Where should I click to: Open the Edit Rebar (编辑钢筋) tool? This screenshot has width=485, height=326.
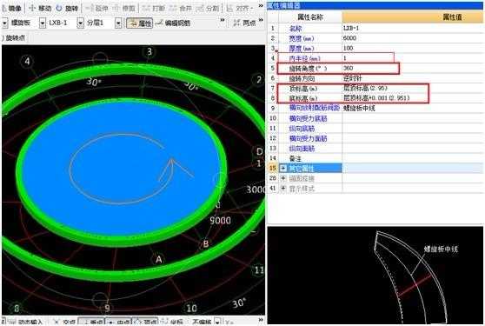[x=173, y=23]
